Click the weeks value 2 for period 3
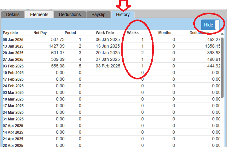 [x=142, y=53]
